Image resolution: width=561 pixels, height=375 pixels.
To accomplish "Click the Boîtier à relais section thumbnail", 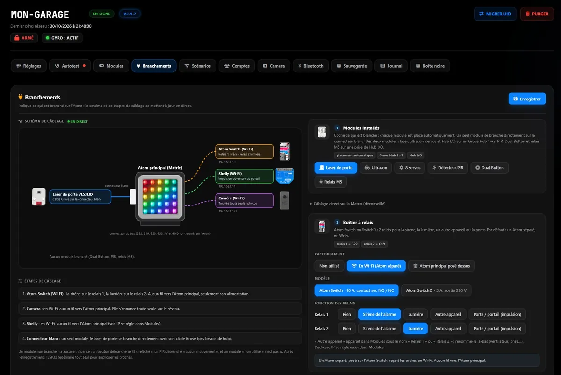I will [x=321, y=226].
